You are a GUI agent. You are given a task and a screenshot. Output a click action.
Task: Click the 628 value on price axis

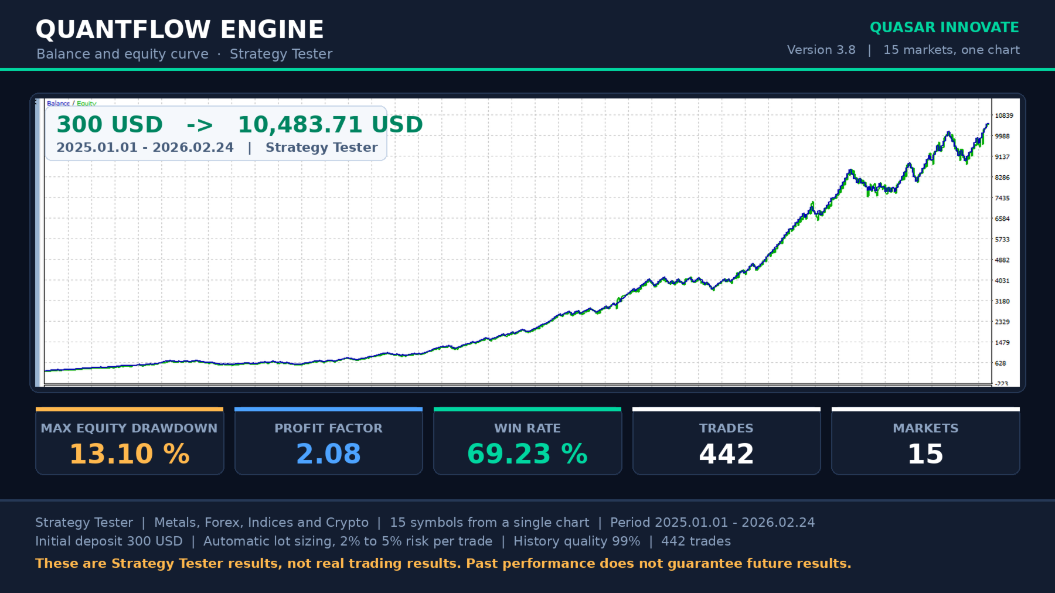(x=1000, y=363)
